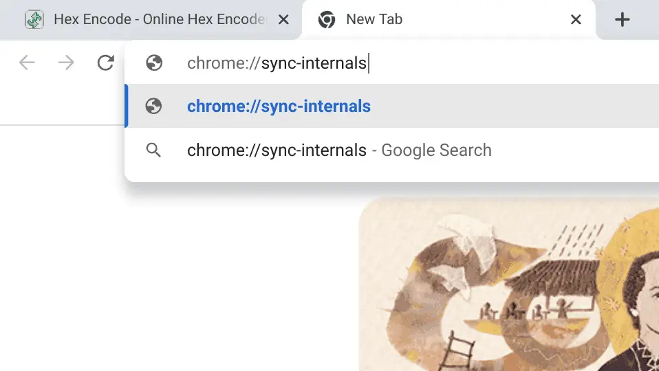The height and width of the screenshot is (371, 659).
Task: Close the New Tab tab
Action: tap(576, 20)
